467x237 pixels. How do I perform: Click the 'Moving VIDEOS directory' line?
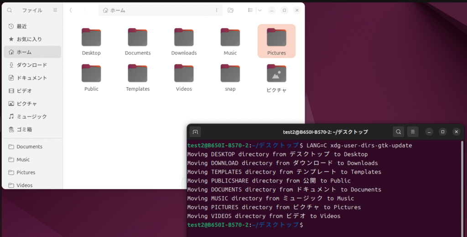pos(264,216)
